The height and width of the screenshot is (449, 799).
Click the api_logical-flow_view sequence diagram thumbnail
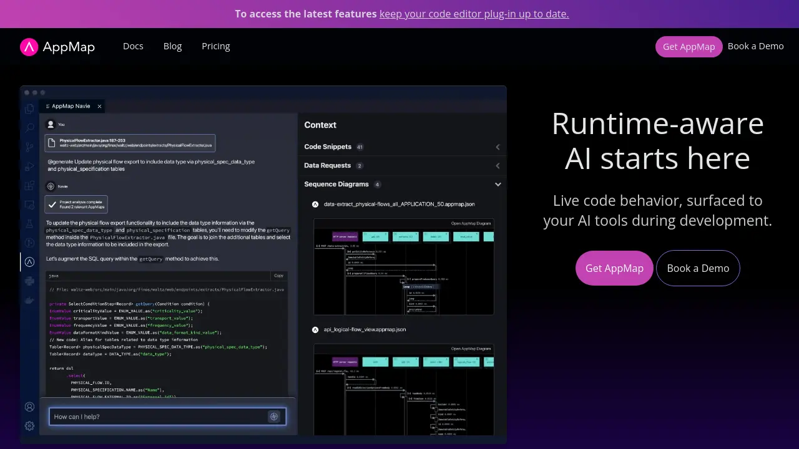tap(403, 390)
